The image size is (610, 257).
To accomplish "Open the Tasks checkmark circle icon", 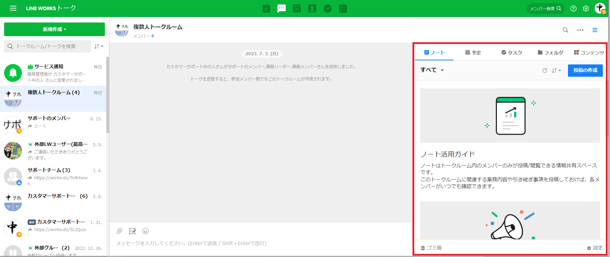I will [x=328, y=9].
